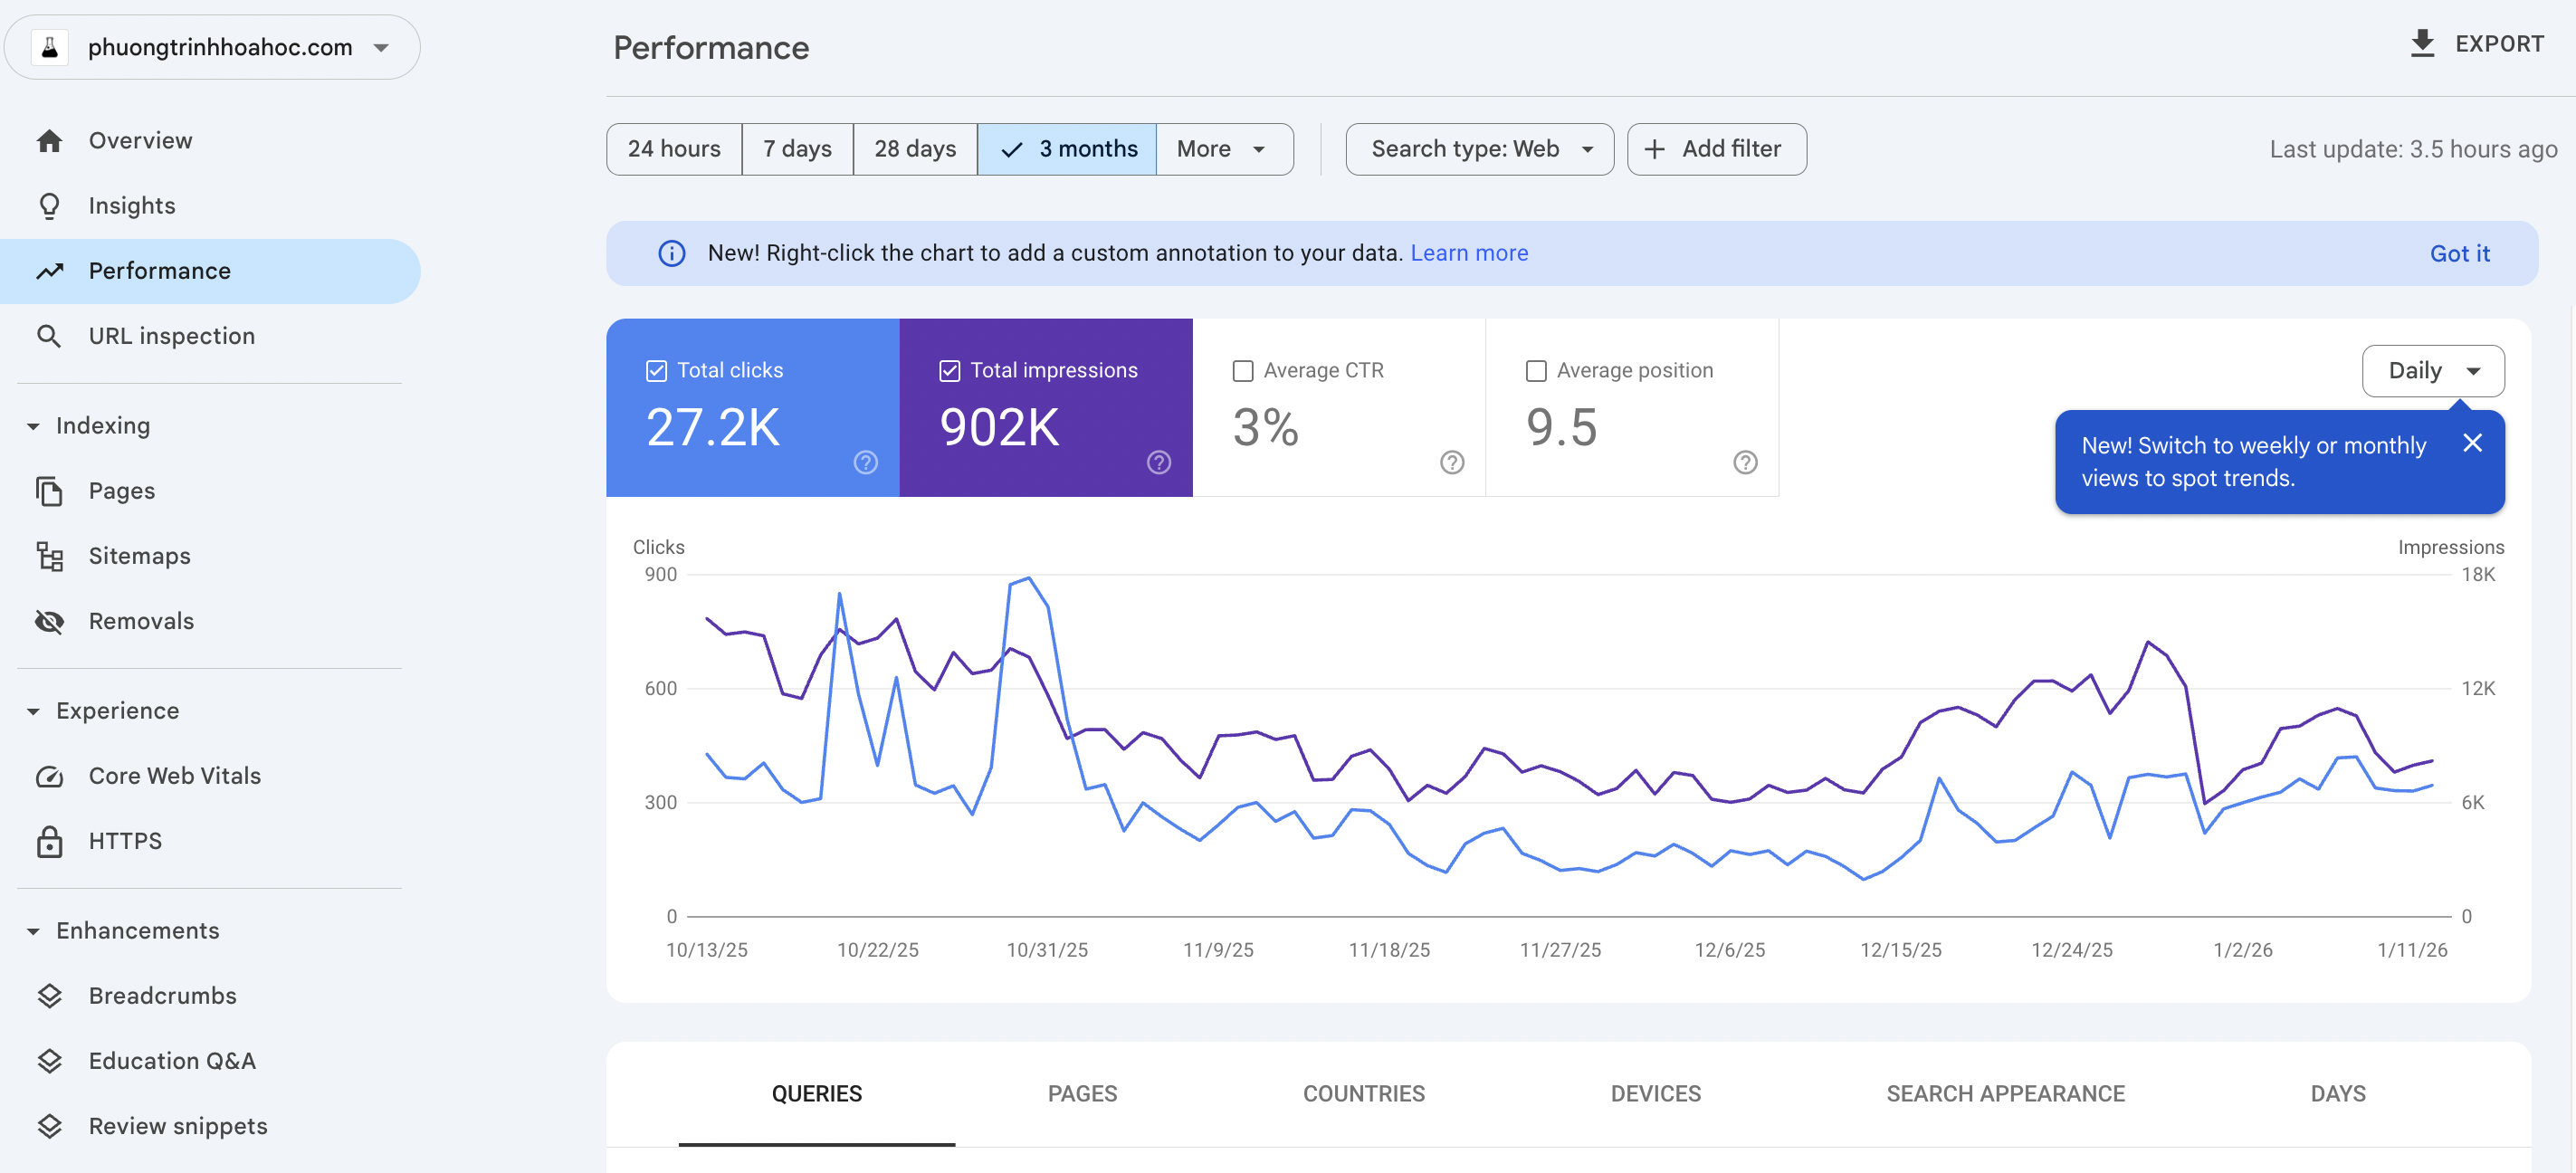
Task: Click the Removals crossed-eye icon
Action: (49, 621)
